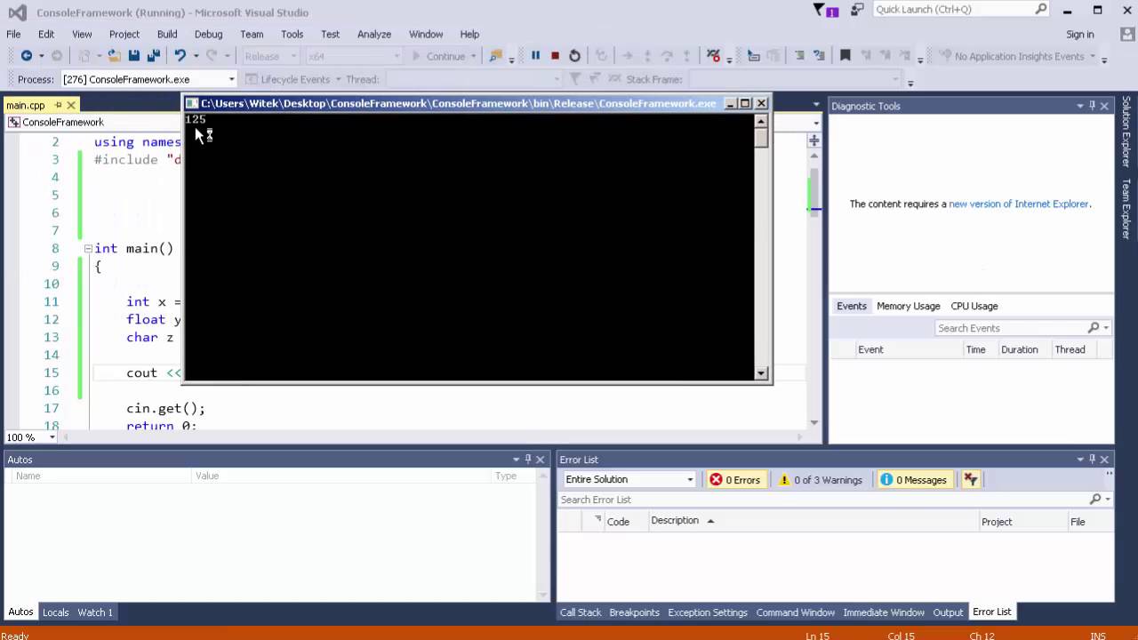Click the Sign in link
The image size is (1138, 640).
click(1080, 34)
